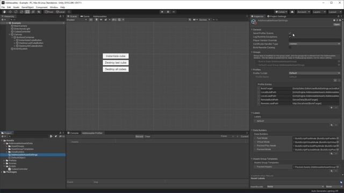Select the Hand tool in the toolbar
Screen dimensions: 344x193
click(4, 12)
